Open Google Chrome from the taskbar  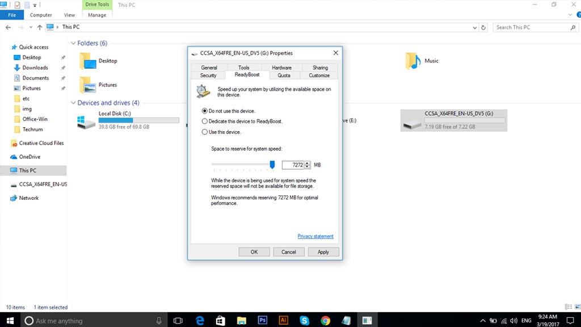[x=325, y=320]
